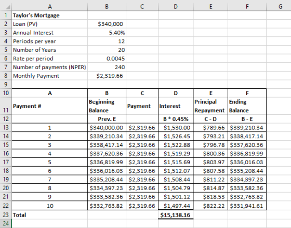291x228 pixels.
Task: Click payment number 10 cell
Action: pyautogui.click(x=50, y=206)
